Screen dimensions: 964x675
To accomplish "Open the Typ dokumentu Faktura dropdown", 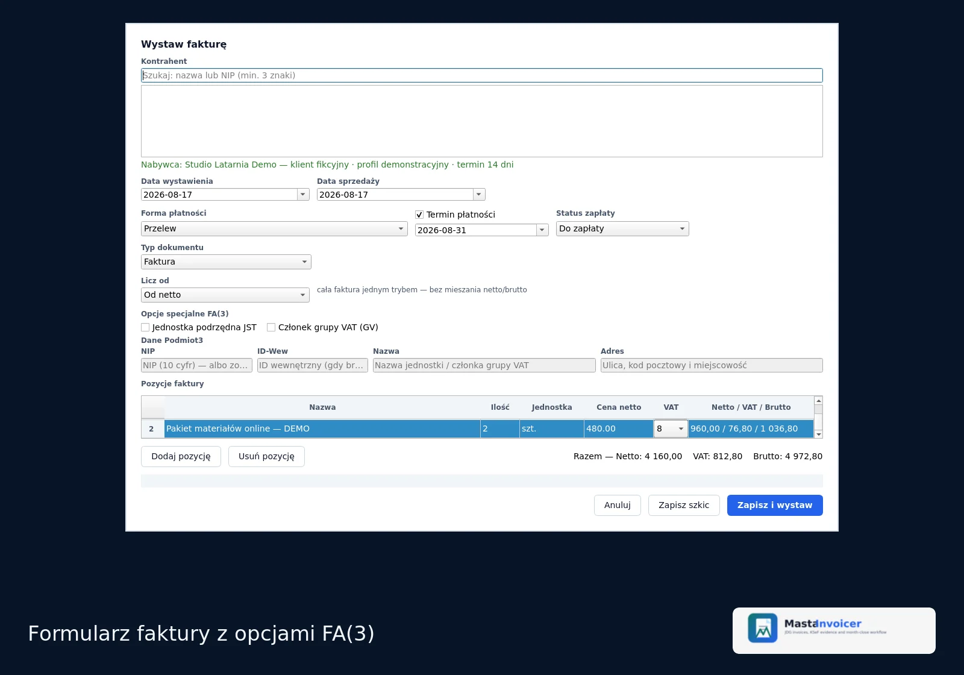I will tap(226, 262).
